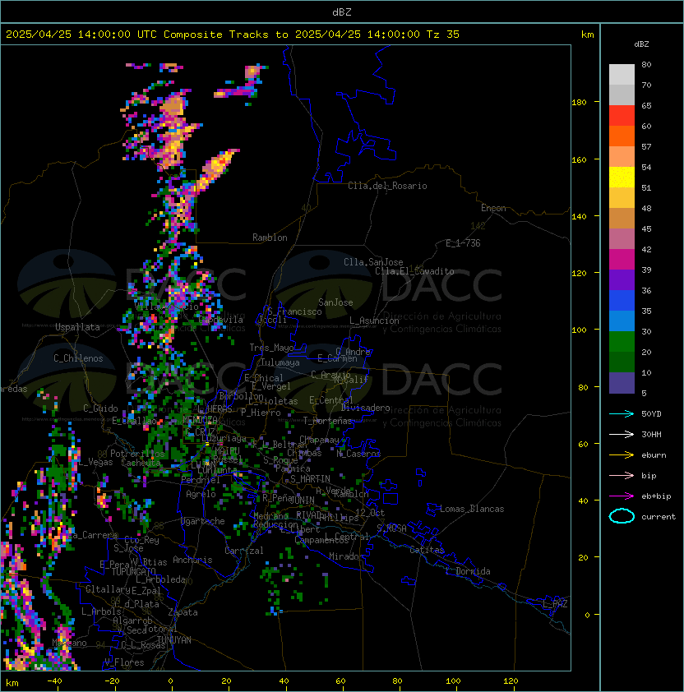Click the magenta 39-42 dBZ color swatch
Screen dimensions: 684x692
point(622,260)
